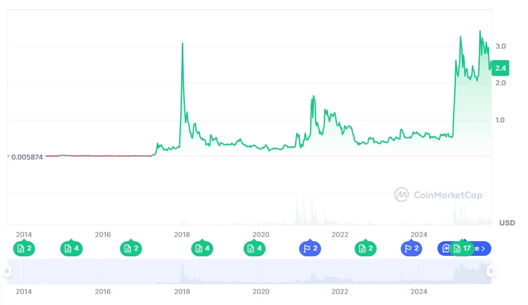Select the USD currency label
Viewport: 528px width, 305px height.
click(506, 223)
